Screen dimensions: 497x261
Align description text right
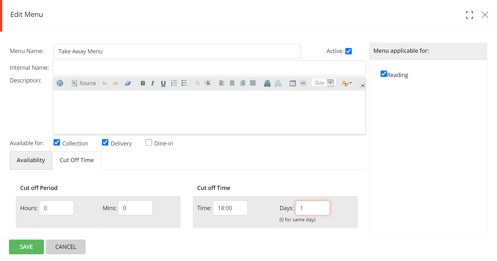coord(242,83)
